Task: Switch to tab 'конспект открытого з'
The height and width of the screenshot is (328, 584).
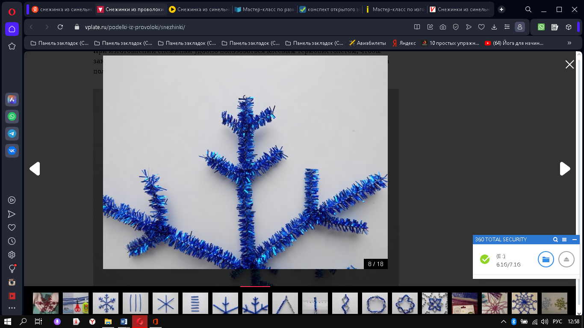Action: click(x=329, y=9)
